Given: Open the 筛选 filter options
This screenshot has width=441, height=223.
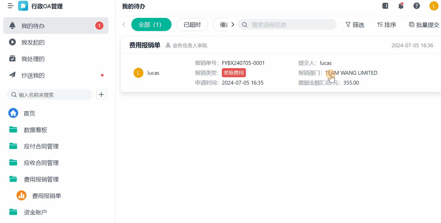Looking at the screenshot, I should click(x=355, y=24).
